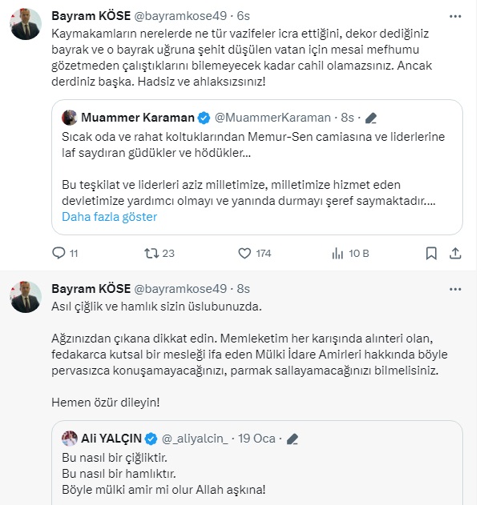Click the pencil icon in Muammer Karaman's quote
492x505 pixels.
[x=370, y=118]
